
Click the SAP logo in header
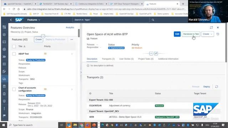click(x=19, y=20)
